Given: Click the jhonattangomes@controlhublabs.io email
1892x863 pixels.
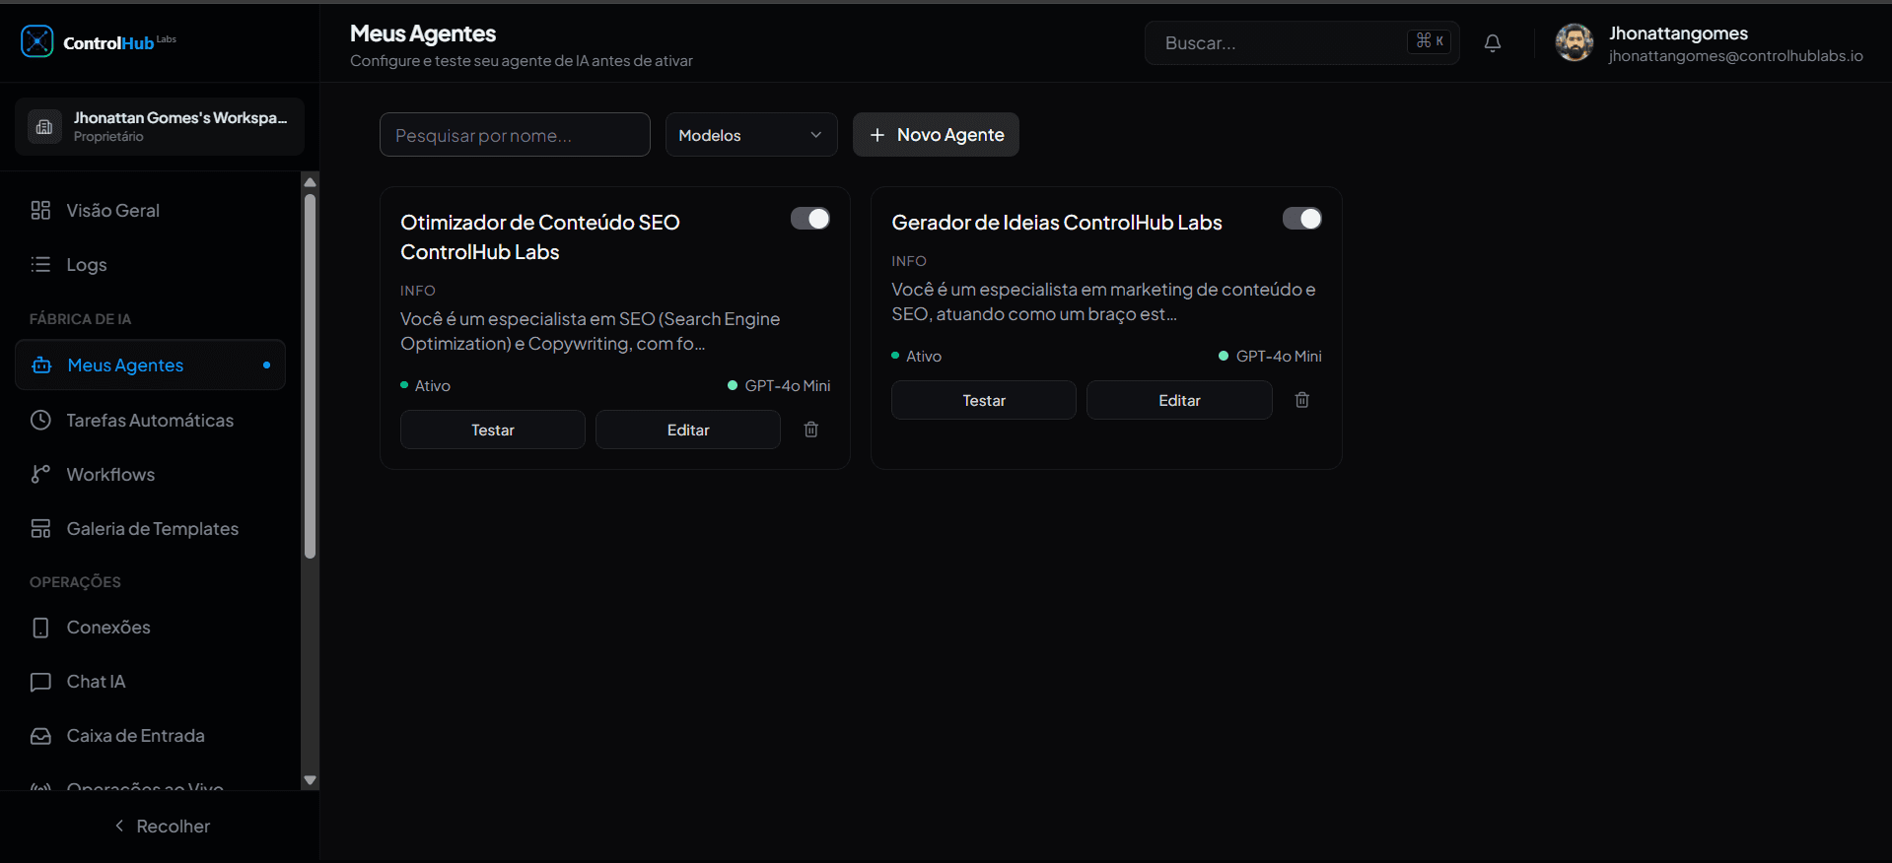Looking at the screenshot, I should [1736, 56].
